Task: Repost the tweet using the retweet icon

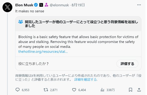Action: point(46,90)
